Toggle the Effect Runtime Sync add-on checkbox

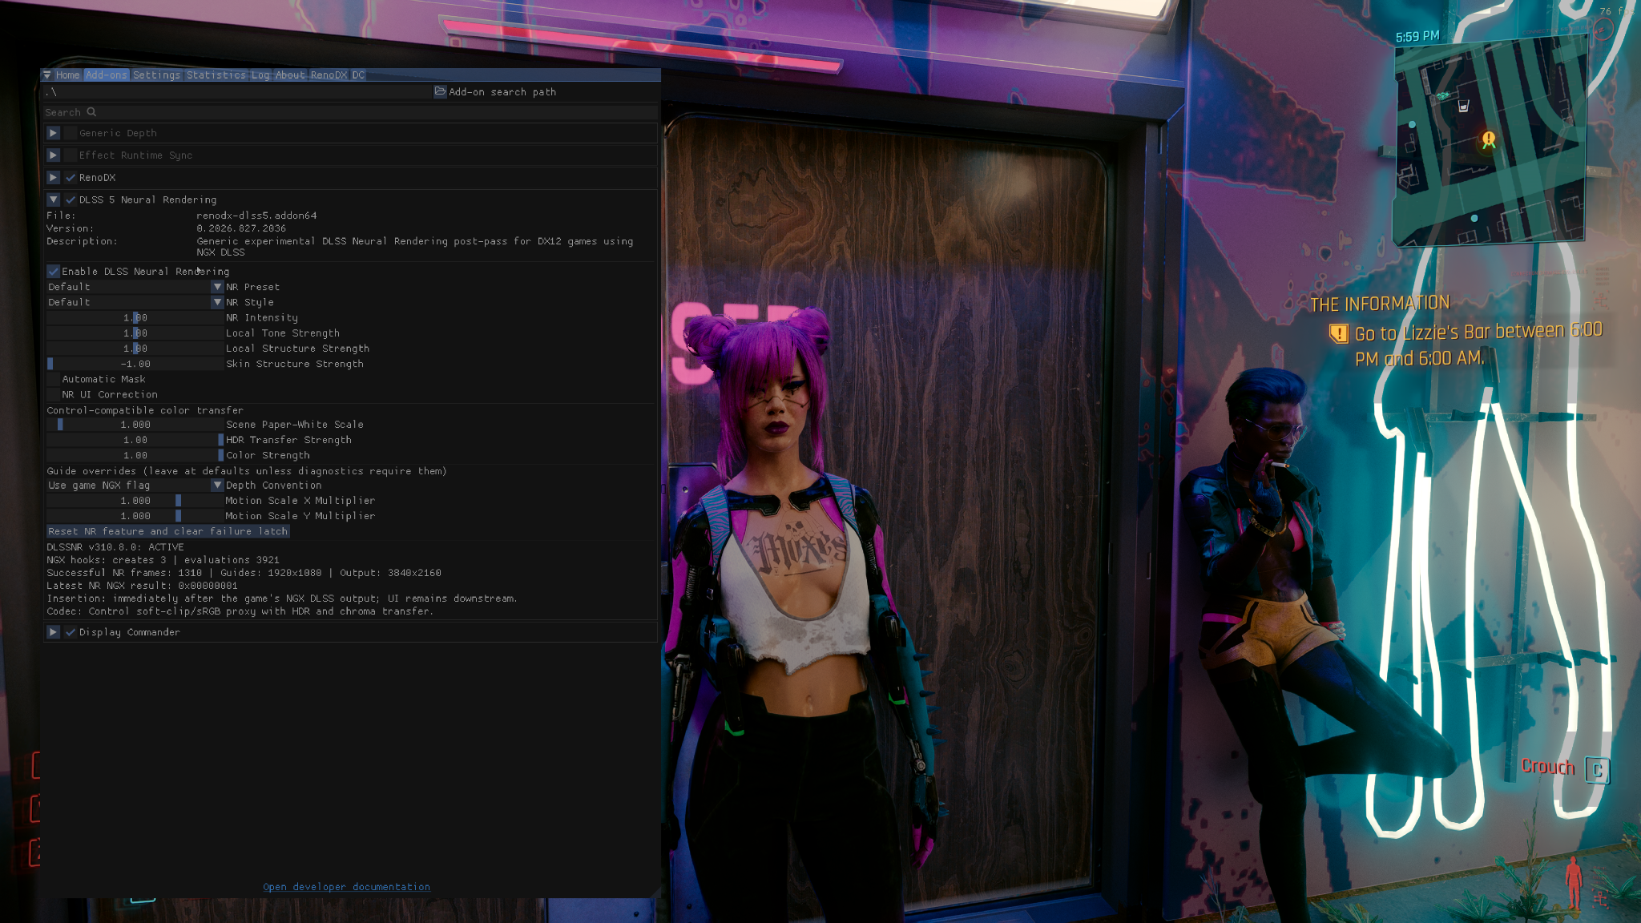coord(71,155)
